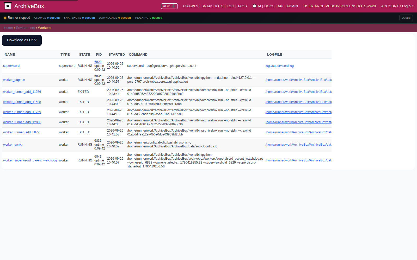Open worker_runner_add_8872 link
417x260 pixels.
pos(21,132)
